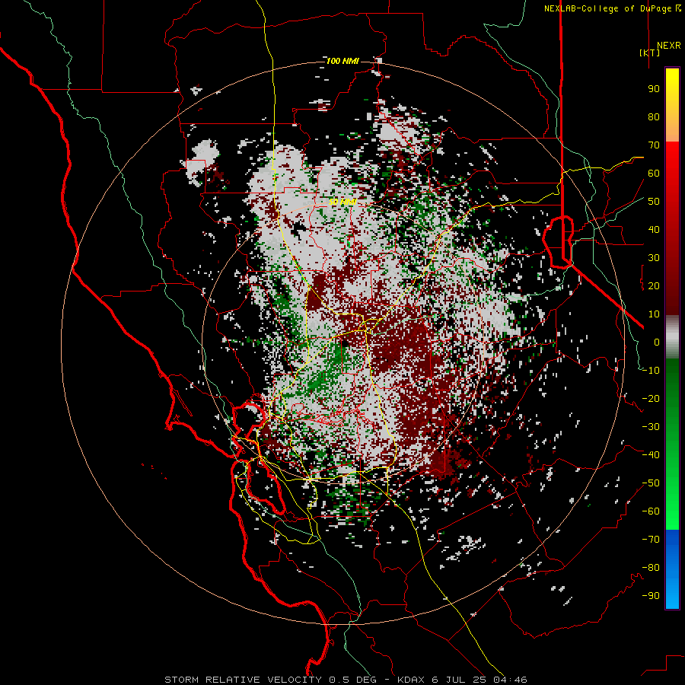Viewport: 685px width, 685px height.
Task: Click the gray zero-velocity band on the color bar
Action: coord(672,336)
